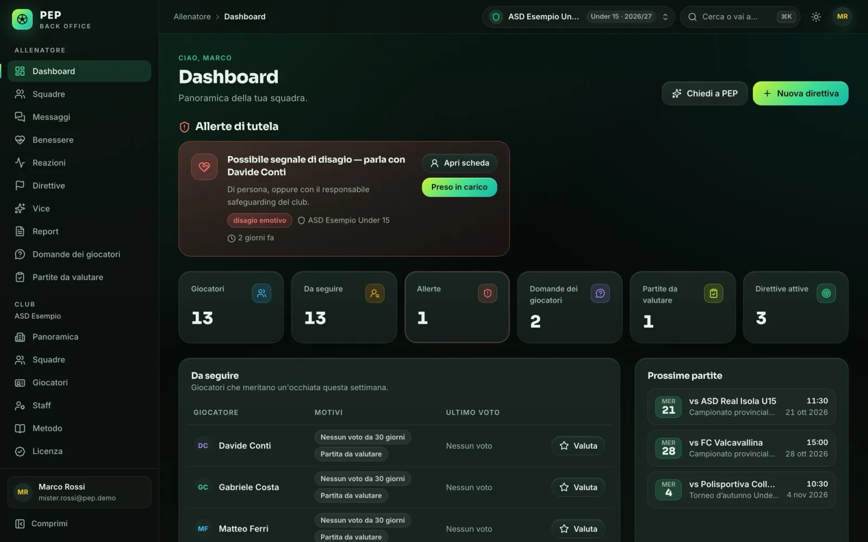Click the Nuova direttiva button
This screenshot has height=542, width=868.
(801, 93)
